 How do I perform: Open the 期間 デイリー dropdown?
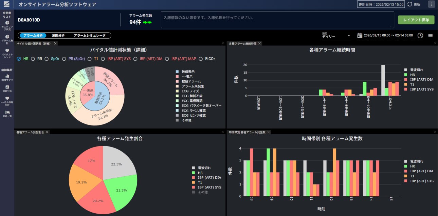336,36
